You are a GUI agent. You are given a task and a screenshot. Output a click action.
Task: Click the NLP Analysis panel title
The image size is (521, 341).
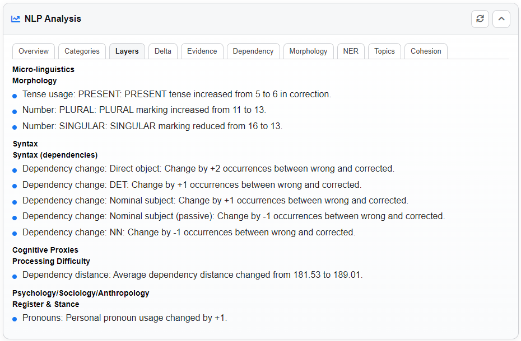pyautogui.click(x=53, y=19)
